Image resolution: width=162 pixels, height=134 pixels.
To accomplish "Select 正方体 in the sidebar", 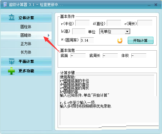I will 26,44.
